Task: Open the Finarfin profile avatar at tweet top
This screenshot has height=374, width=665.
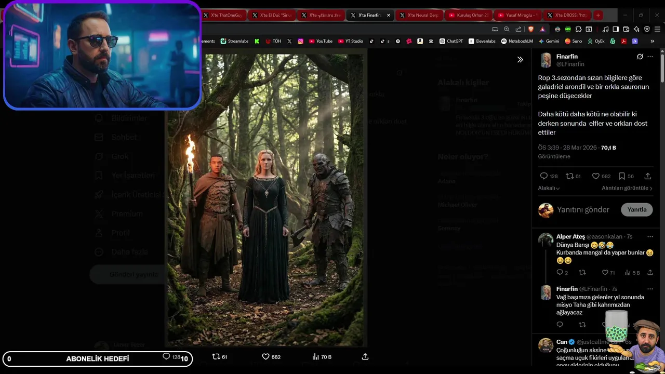Action: click(x=546, y=60)
